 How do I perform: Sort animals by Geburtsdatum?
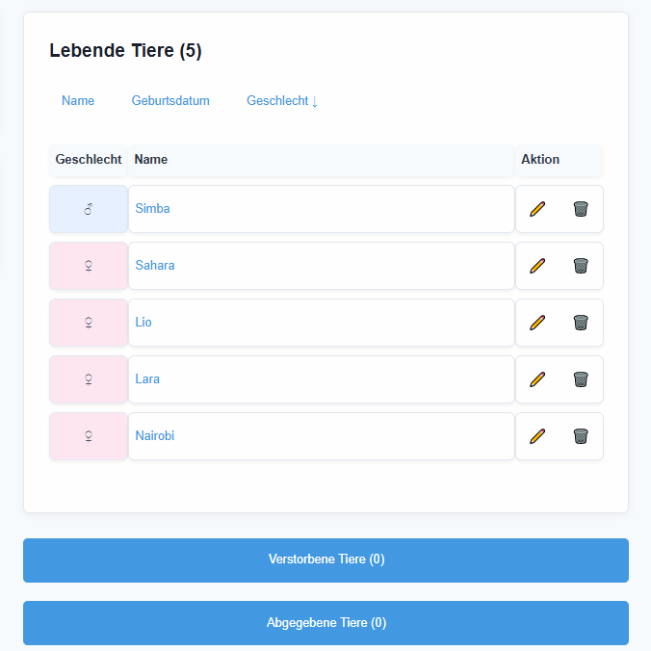point(170,100)
